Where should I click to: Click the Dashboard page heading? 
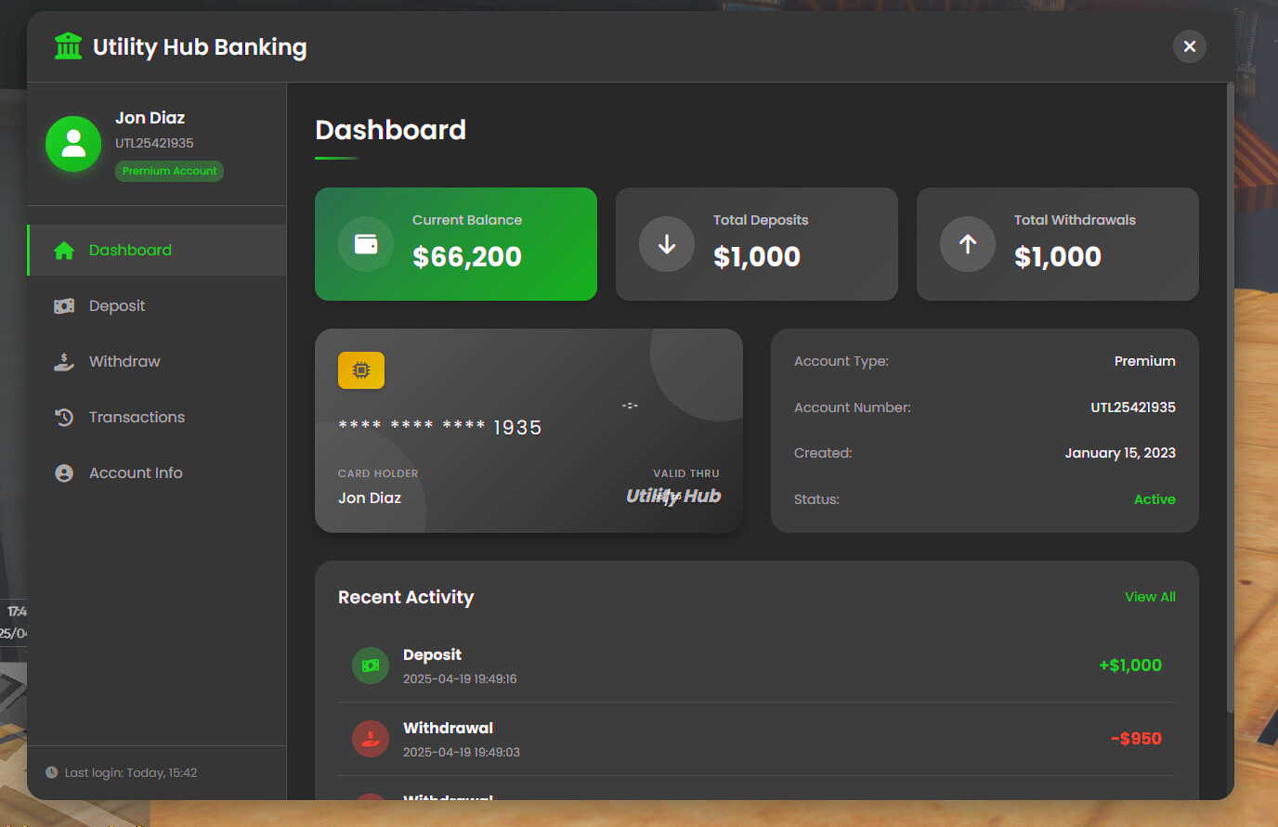(390, 130)
